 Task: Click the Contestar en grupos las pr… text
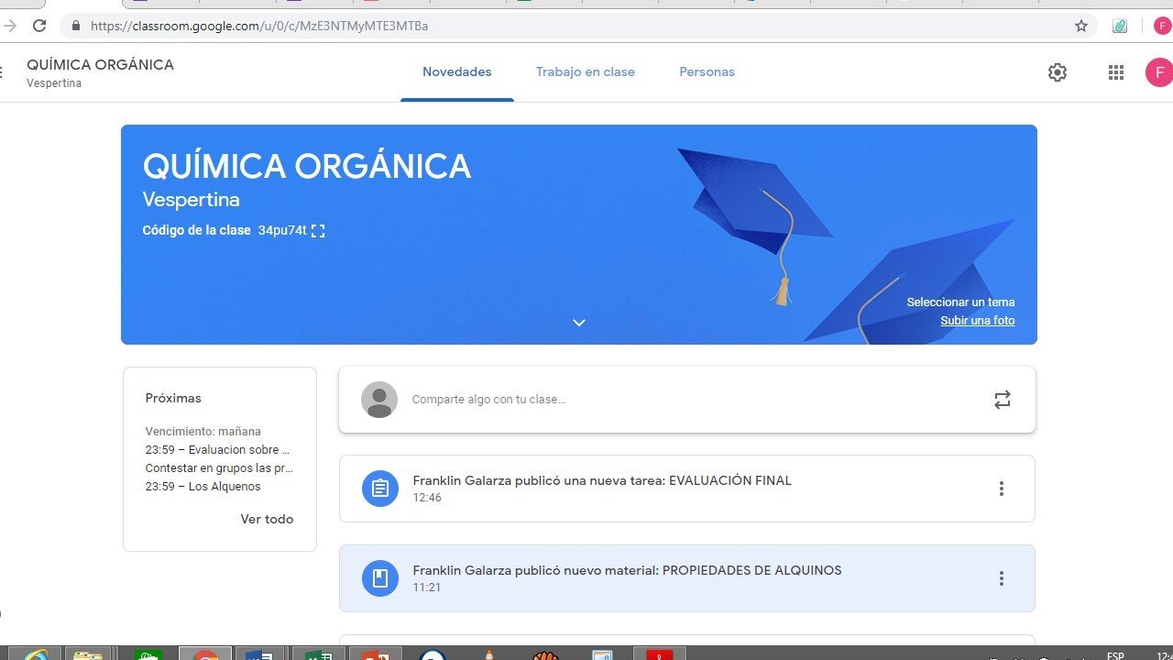[x=219, y=468]
